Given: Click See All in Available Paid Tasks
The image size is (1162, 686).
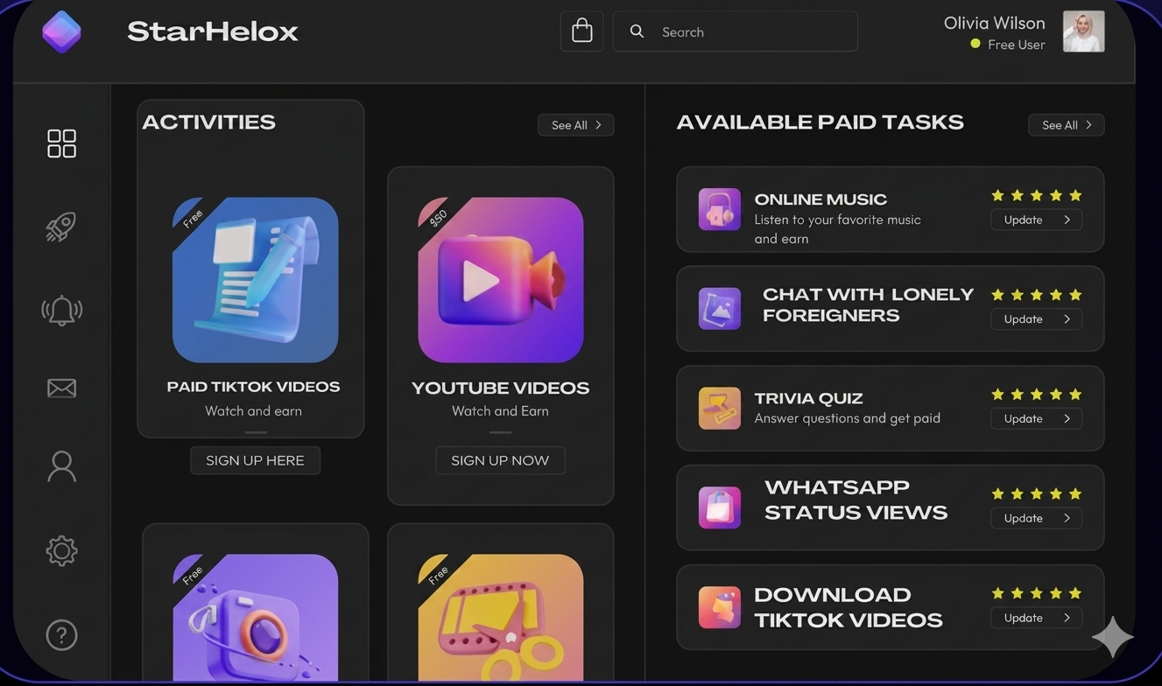Looking at the screenshot, I should (1067, 125).
